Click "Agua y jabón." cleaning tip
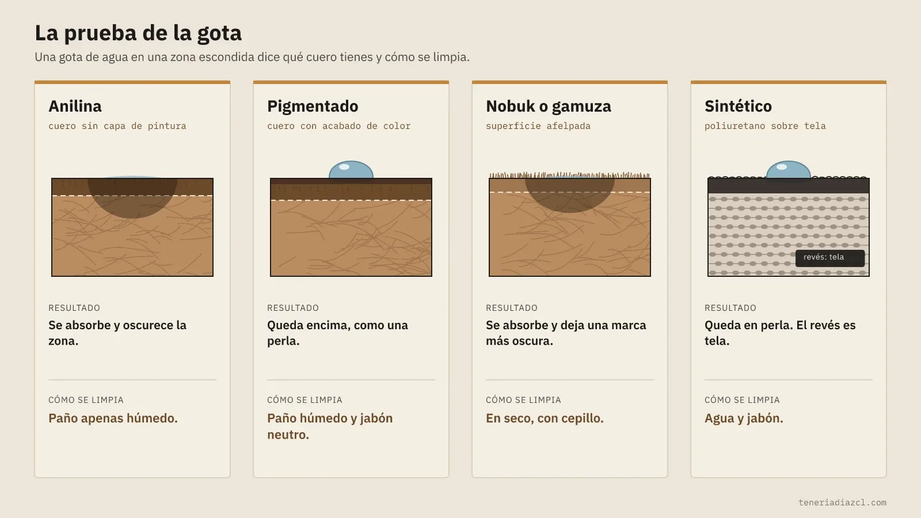Image resolution: width=921 pixels, height=518 pixels. (744, 418)
